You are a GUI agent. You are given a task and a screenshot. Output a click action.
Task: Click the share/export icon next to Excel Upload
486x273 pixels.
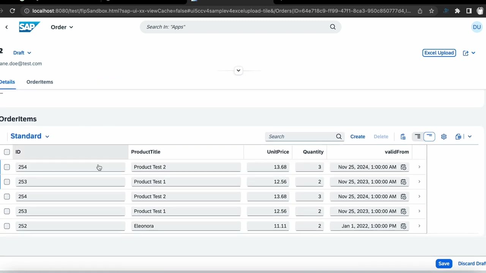coord(465,53)
